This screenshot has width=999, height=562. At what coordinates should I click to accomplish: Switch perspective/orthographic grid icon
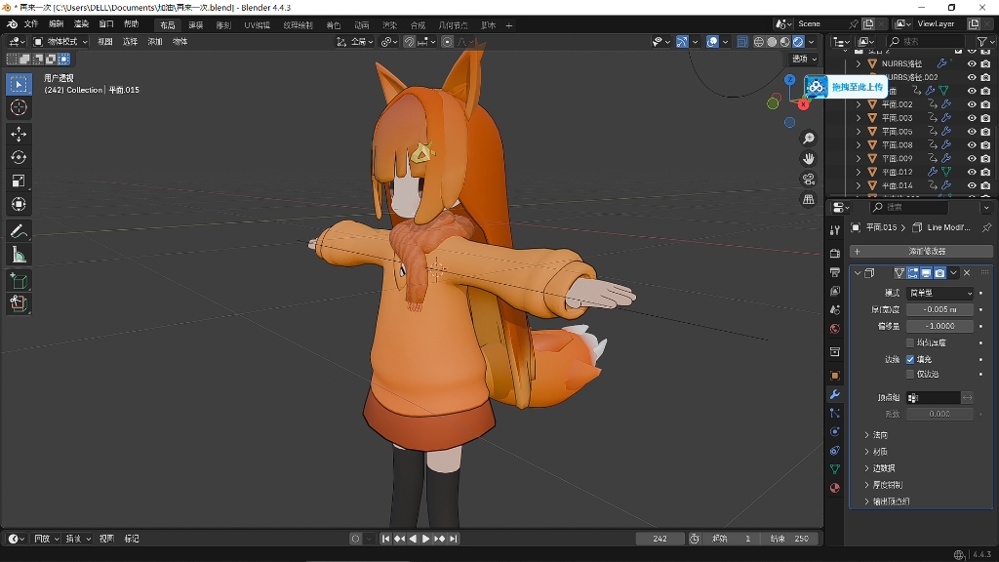click(809, 199)
